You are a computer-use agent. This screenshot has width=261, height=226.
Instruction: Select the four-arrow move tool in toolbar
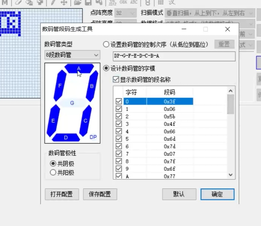(x=64, y=2)
